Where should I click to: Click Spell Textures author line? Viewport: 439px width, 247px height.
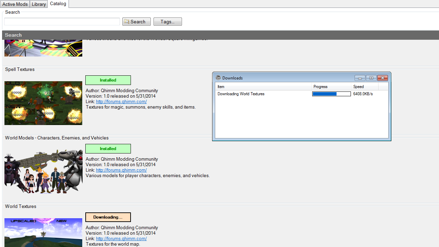point(122,90)
